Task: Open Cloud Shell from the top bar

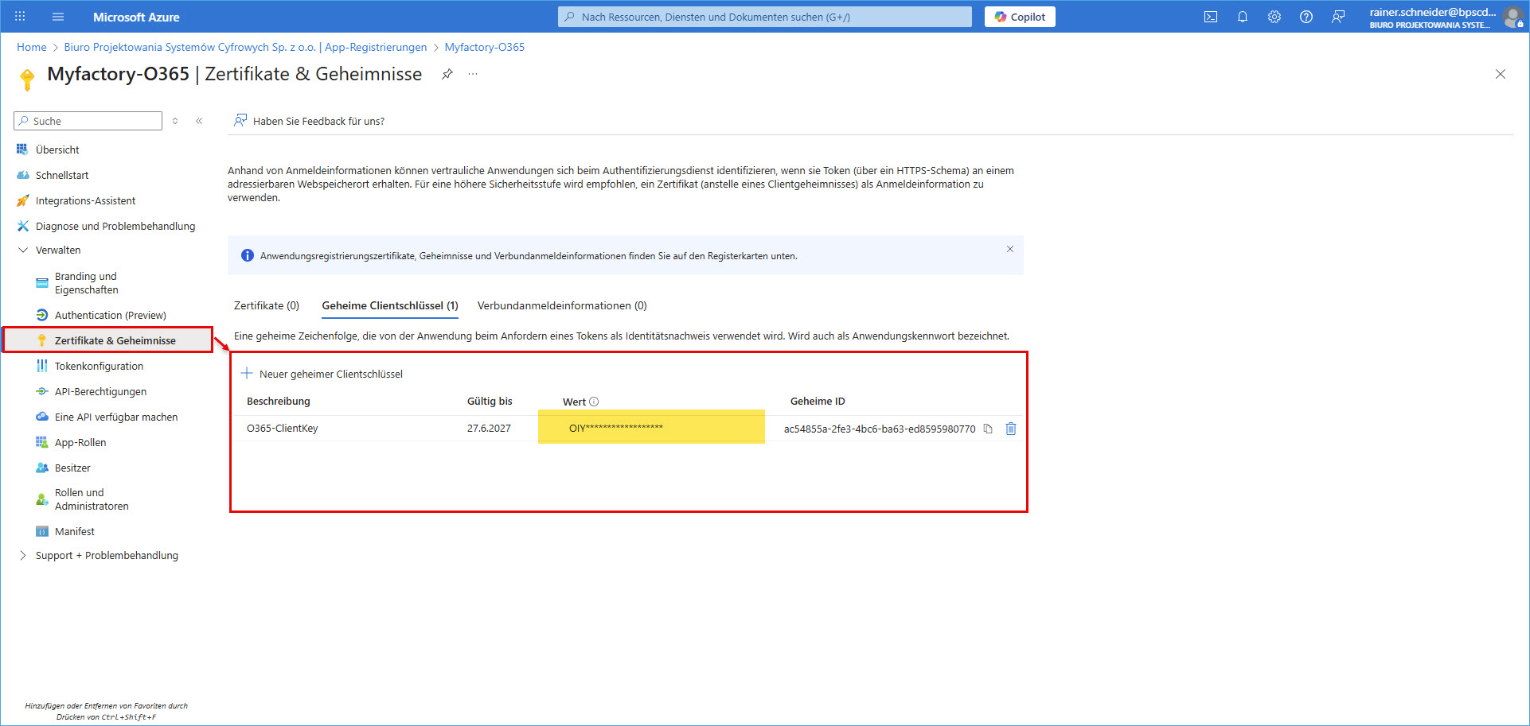Action: coord(1211,17)
